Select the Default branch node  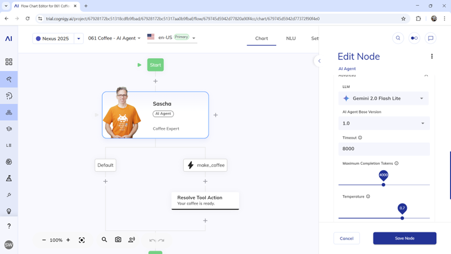(105, 165)
